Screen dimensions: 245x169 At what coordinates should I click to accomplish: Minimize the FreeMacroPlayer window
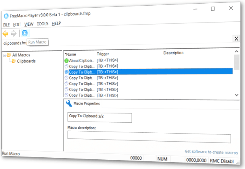(195, 9)
